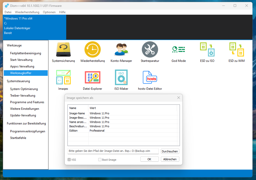Click the Funktionen zur Bereitstellung header
This screenshot has height=180, width=256.
pos(26,123)
